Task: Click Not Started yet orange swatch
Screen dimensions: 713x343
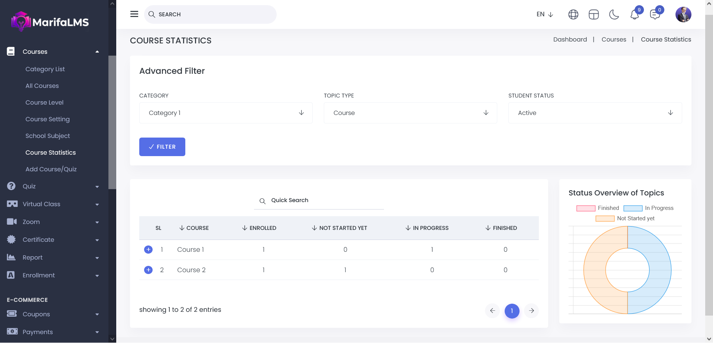Action: click(605, 218)
